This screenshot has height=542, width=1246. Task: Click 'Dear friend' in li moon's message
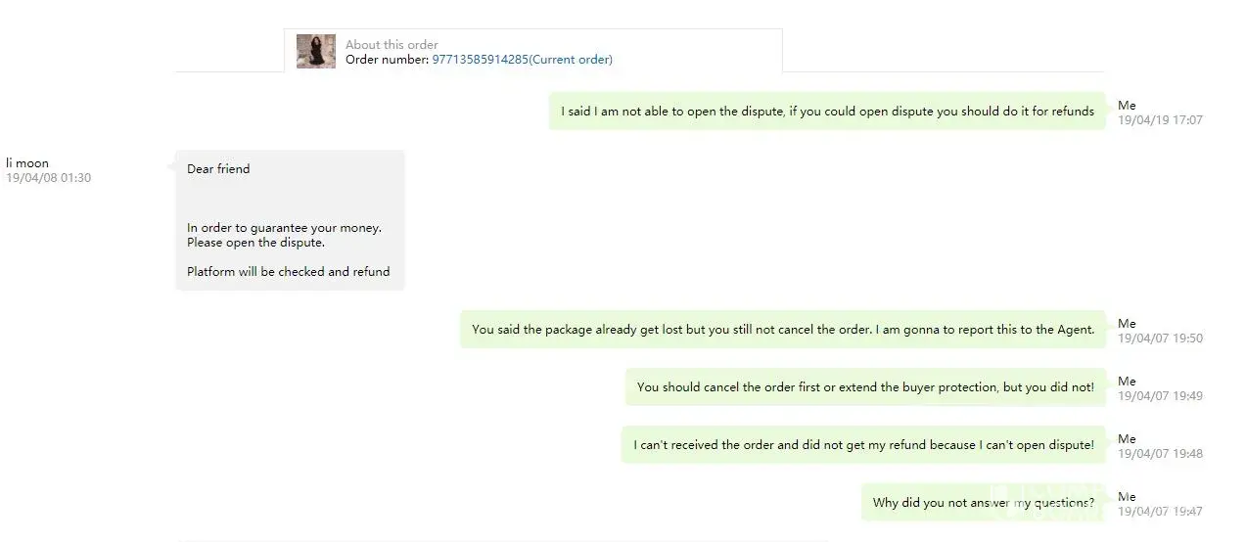click(218, 169)
